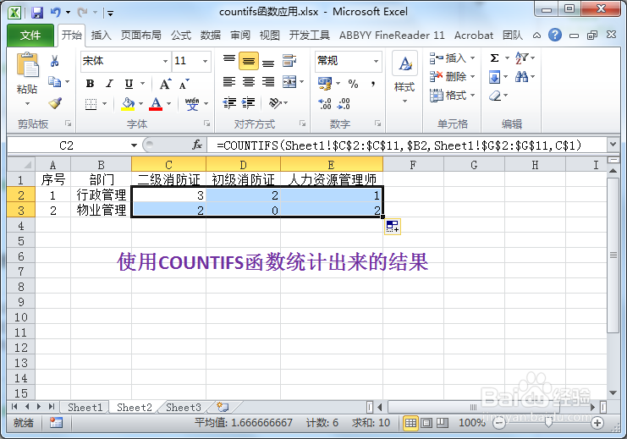The height and width of the screenshot is (439, 627).
Task: Toggle bold formatting
Action: (x=90, y=84)
